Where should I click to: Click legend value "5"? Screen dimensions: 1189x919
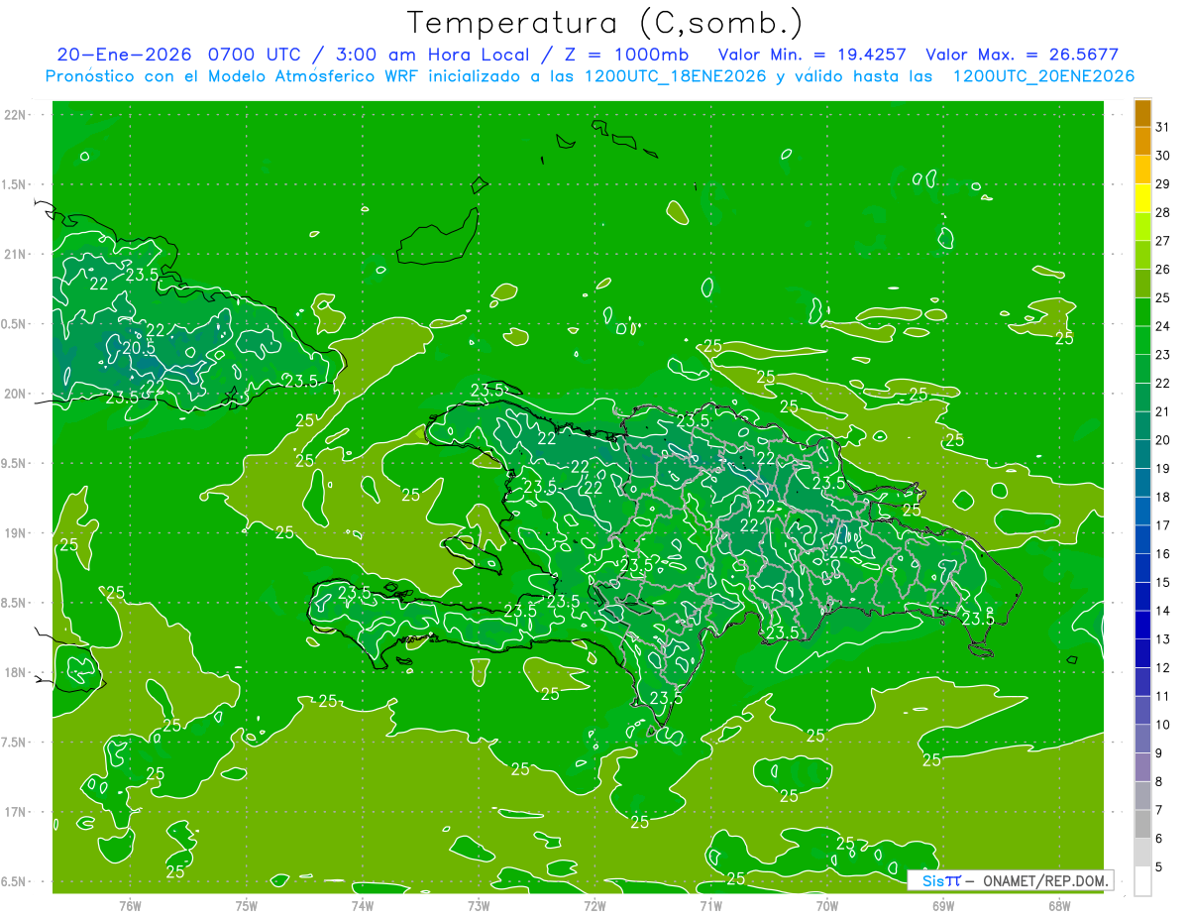[x=1159, y=867]
